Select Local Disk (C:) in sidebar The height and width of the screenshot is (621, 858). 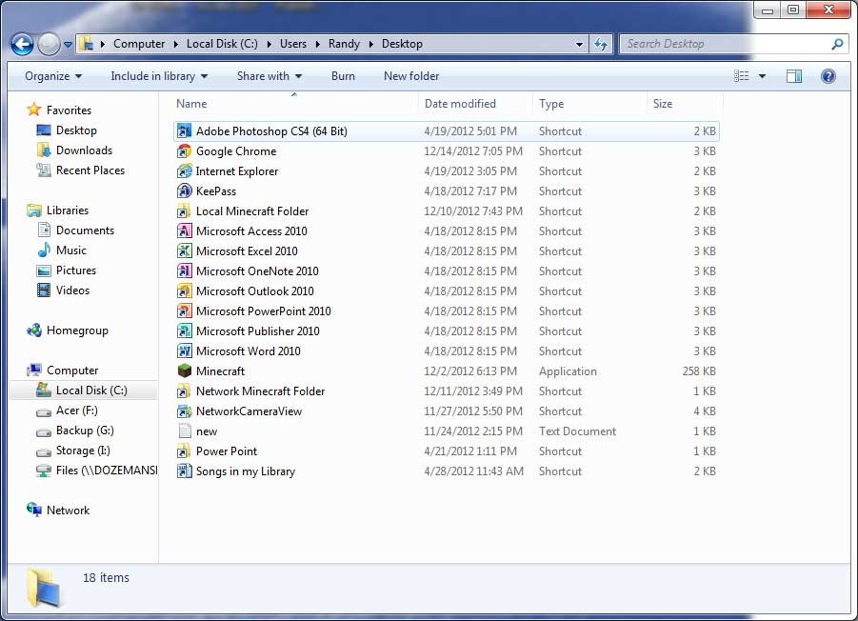(91, 391)
